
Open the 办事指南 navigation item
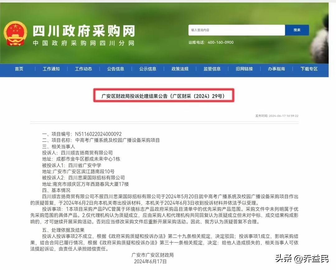pos(277,69)
